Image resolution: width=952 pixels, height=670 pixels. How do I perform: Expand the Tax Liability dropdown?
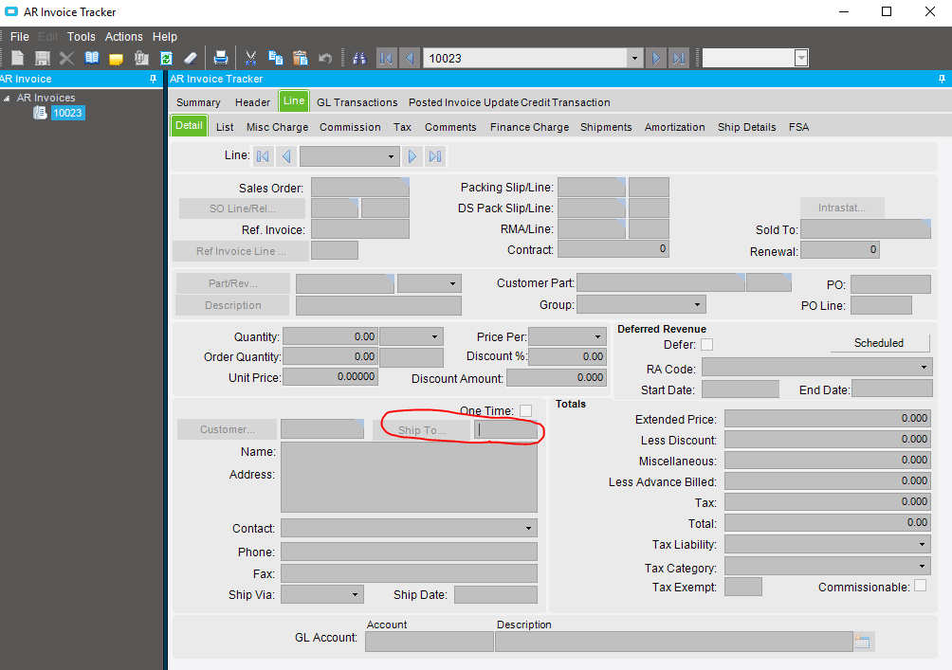pos(923,545)
